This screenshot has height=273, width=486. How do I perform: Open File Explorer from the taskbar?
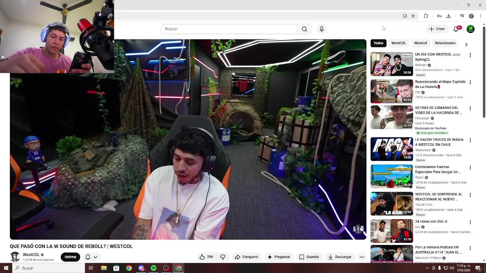(x=104, y=268)
